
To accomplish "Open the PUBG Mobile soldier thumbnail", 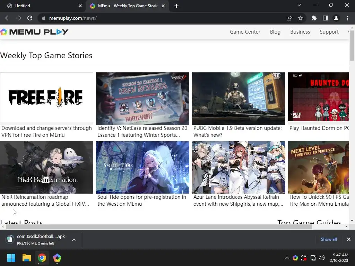I will (239, 98).
